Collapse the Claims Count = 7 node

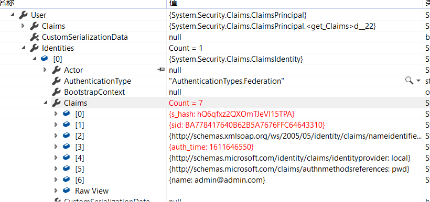[45, 103]
